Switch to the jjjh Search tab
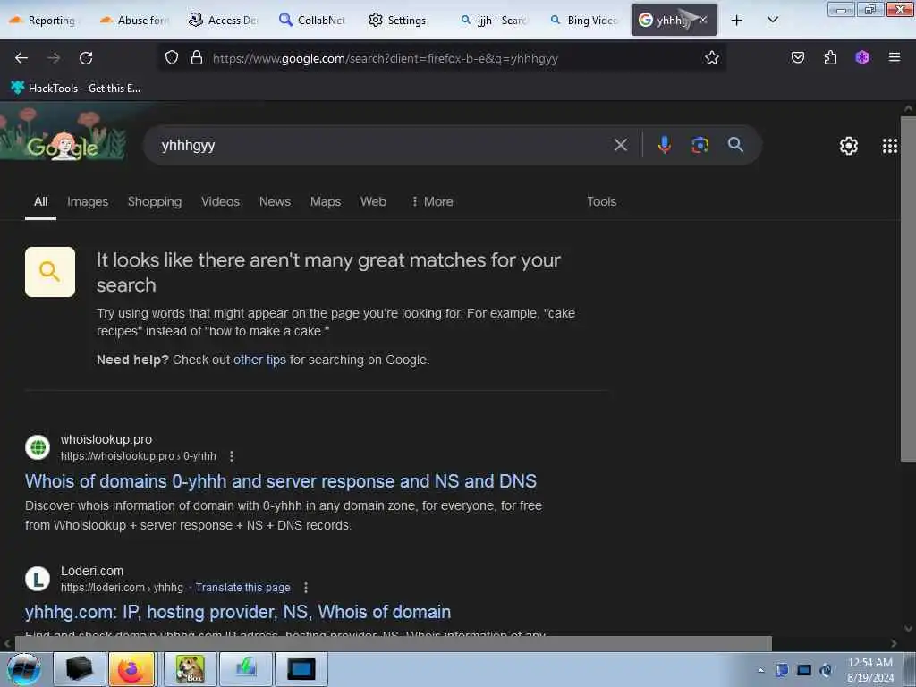The height and width of the screenshot is (687, 916). [494, 21]
